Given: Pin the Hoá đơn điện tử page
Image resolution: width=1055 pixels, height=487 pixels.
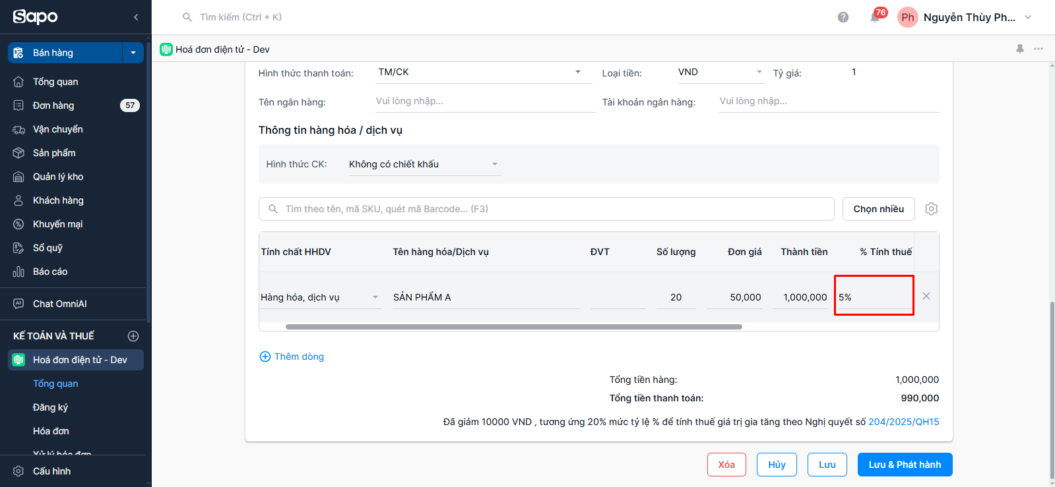Looking at the screenshot, I should click(x=1020, y=49).
